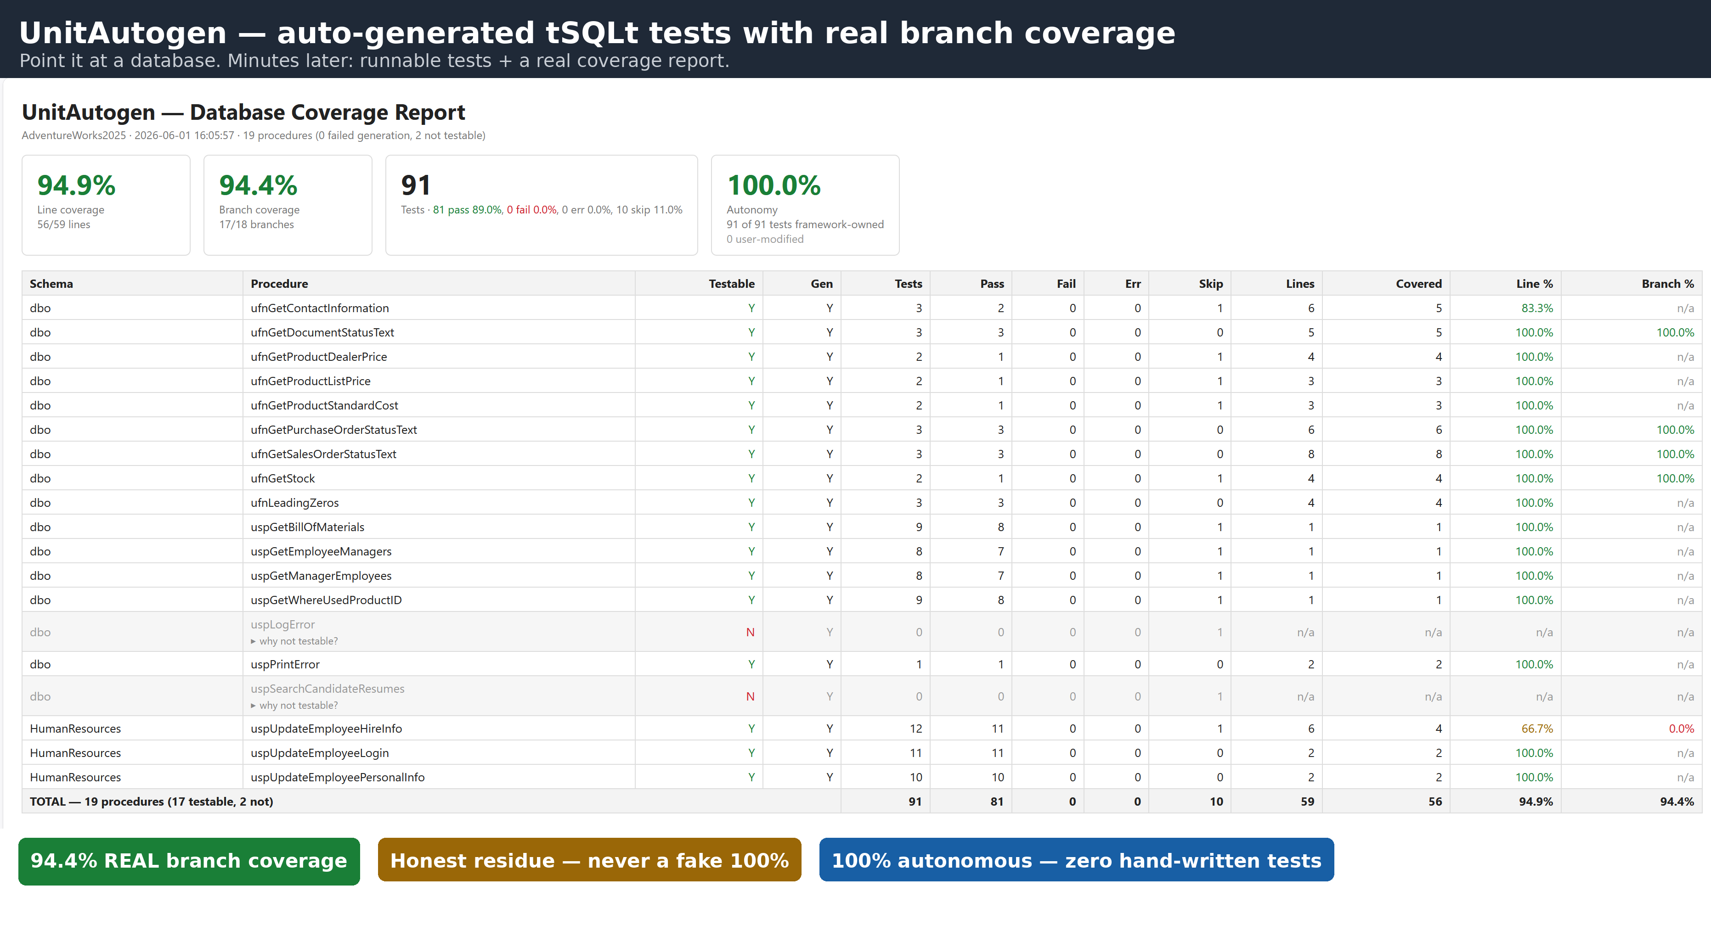This screenshot has width=1711, height=925.
Task: Click the '100% autonomous — zero hand-written tests' badge
Action: [x=1076, y=860]
